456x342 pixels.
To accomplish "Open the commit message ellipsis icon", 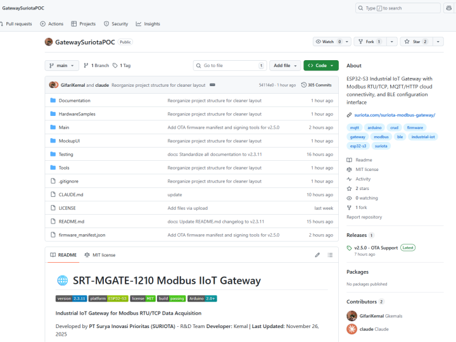I will point(212,85).
